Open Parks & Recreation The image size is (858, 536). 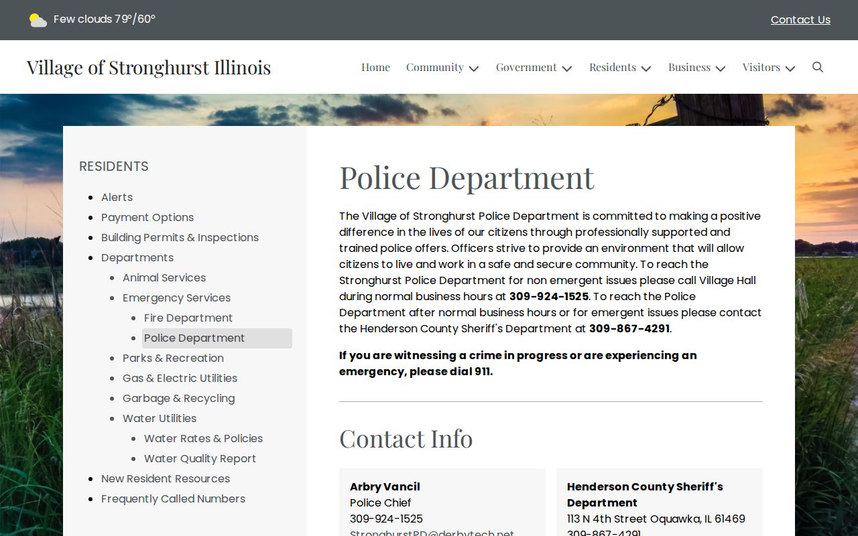pyautogui.click(x=173, y=358)
